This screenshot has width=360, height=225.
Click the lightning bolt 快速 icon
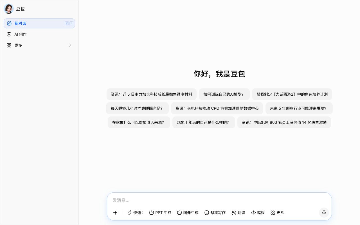coord(130,213)
